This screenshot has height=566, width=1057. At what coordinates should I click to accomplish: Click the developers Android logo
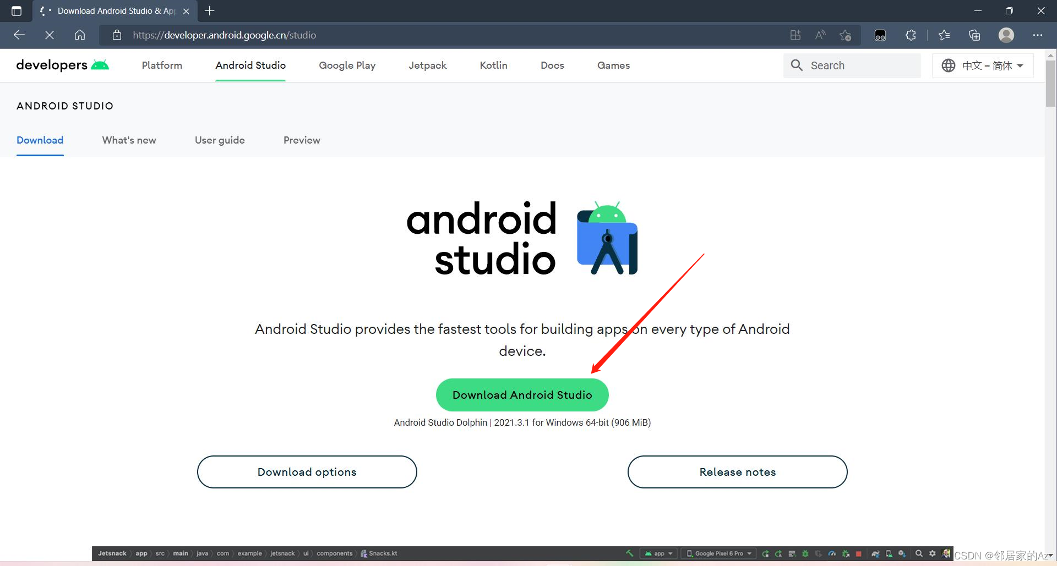click(x=62, y=65)
